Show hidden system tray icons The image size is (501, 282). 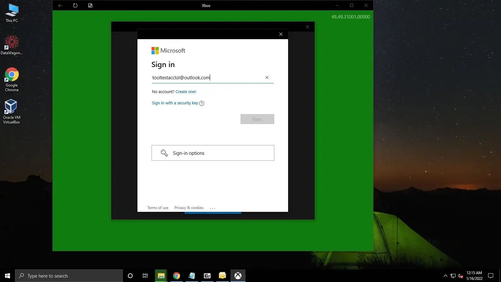tap(446, 276)
